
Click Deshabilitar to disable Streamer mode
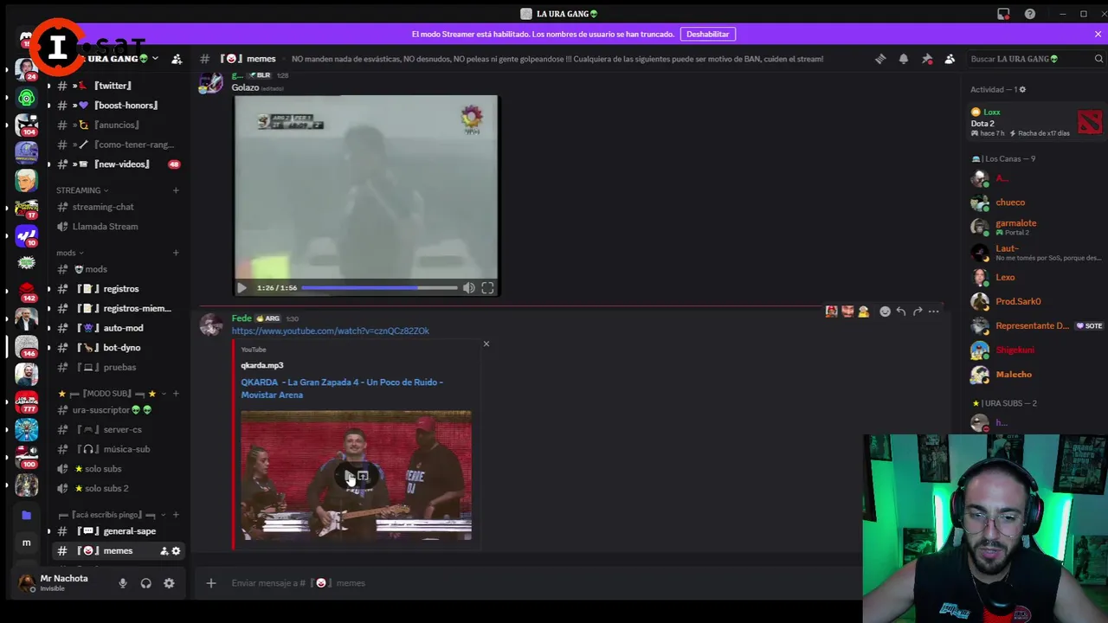(708, 35)
